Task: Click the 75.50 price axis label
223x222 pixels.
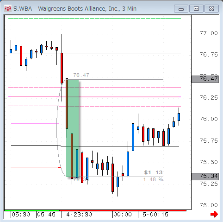Action: point(209,162)
